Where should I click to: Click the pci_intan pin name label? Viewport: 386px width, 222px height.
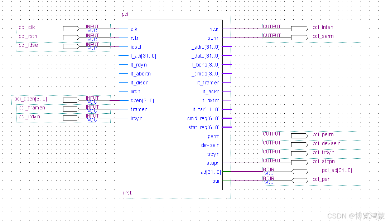[x=323, y=27]
